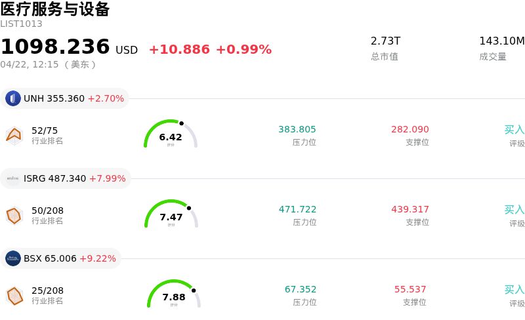Image resolution: width=525 pixels, height=320 pixels.
Task: Open the BSX 65.006 stock row
Action: (x=70, y=258)
